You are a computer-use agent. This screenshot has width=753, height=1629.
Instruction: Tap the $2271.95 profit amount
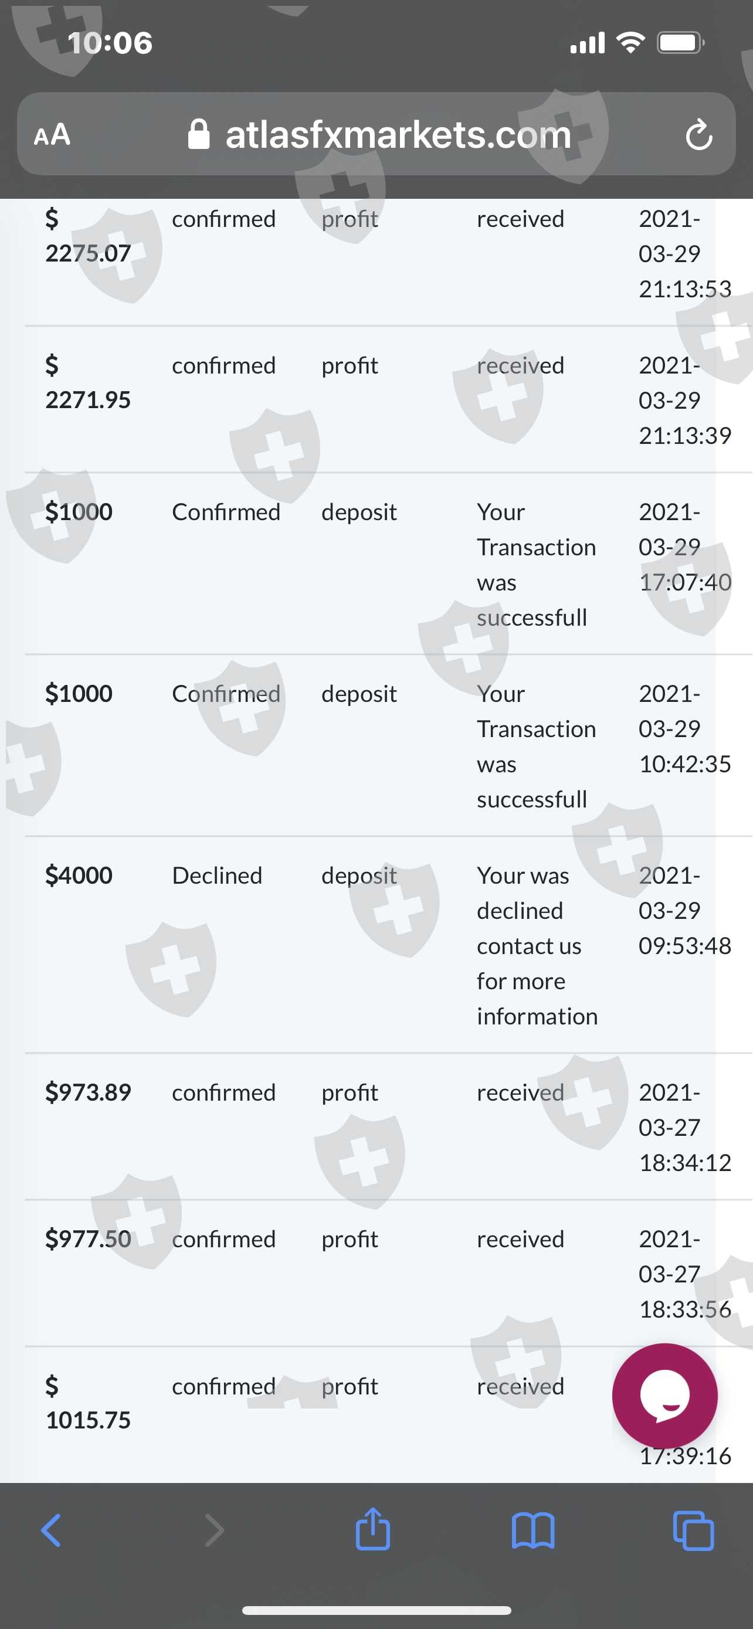click(x=88, y=382)
